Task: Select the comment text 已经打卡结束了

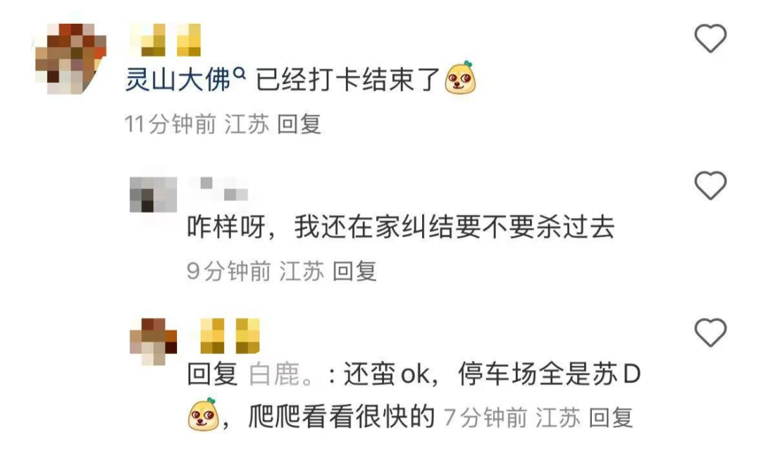Action: pyautogui.click(x=347, y=80)
